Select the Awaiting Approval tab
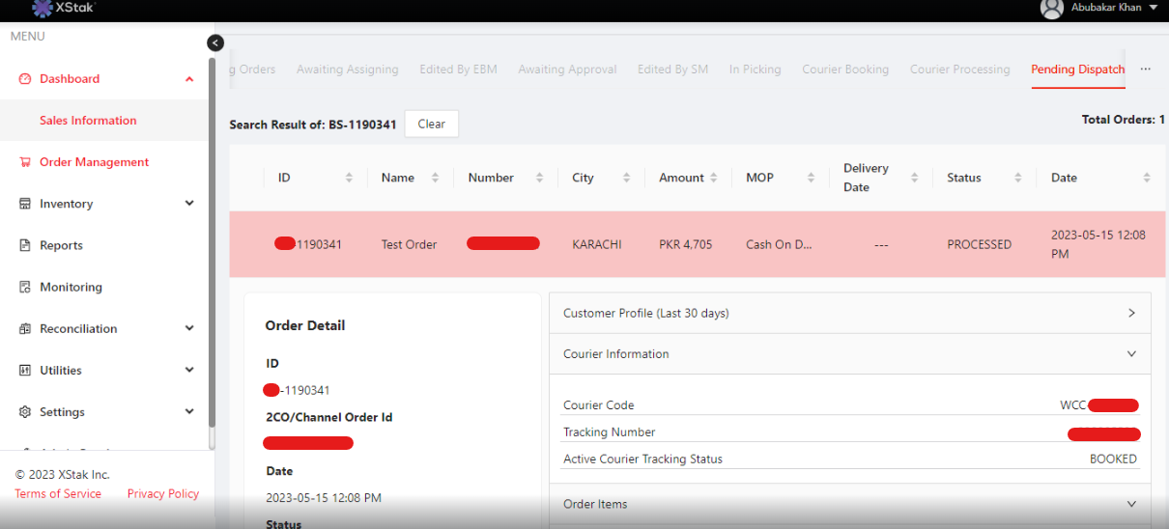Viewport: 1169px width, 529px height. [567, 70]
